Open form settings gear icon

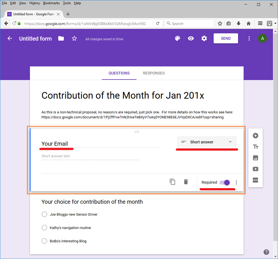point(204,39)
